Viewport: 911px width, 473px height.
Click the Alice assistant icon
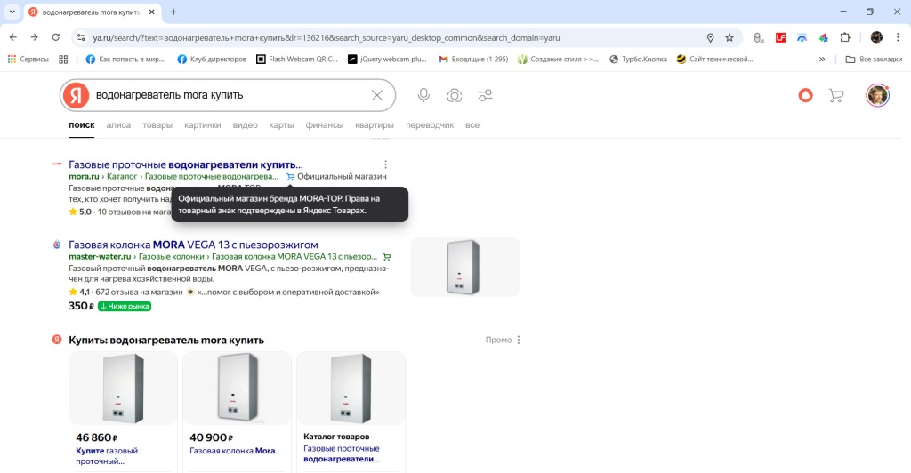(x=805, y=95)
